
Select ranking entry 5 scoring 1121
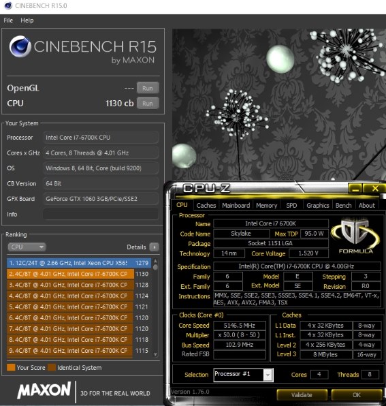79,307
